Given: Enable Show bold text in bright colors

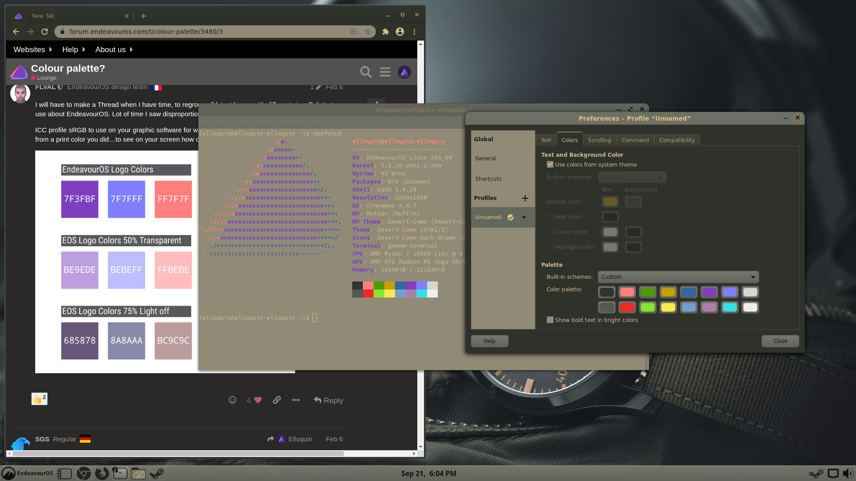Looking at the screenshot, I should pyautogui.click(x=550, y=320).
